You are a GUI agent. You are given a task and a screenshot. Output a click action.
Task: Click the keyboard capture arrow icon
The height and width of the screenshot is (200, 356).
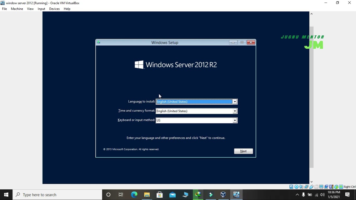coord(341,187)
